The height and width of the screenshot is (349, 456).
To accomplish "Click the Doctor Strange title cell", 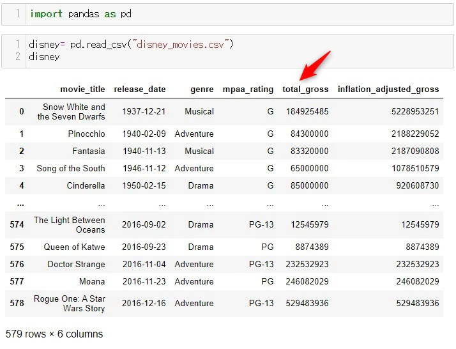I will coord(76,264).
